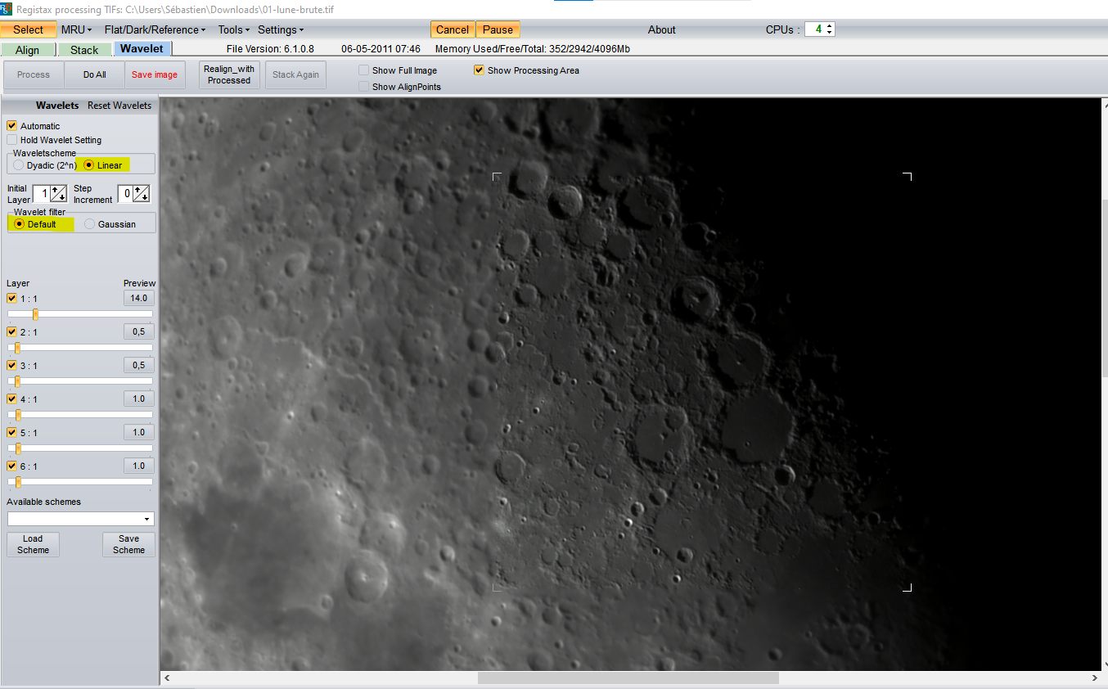
Task: Open the Settings menu
Action: [x=281, y=29]
